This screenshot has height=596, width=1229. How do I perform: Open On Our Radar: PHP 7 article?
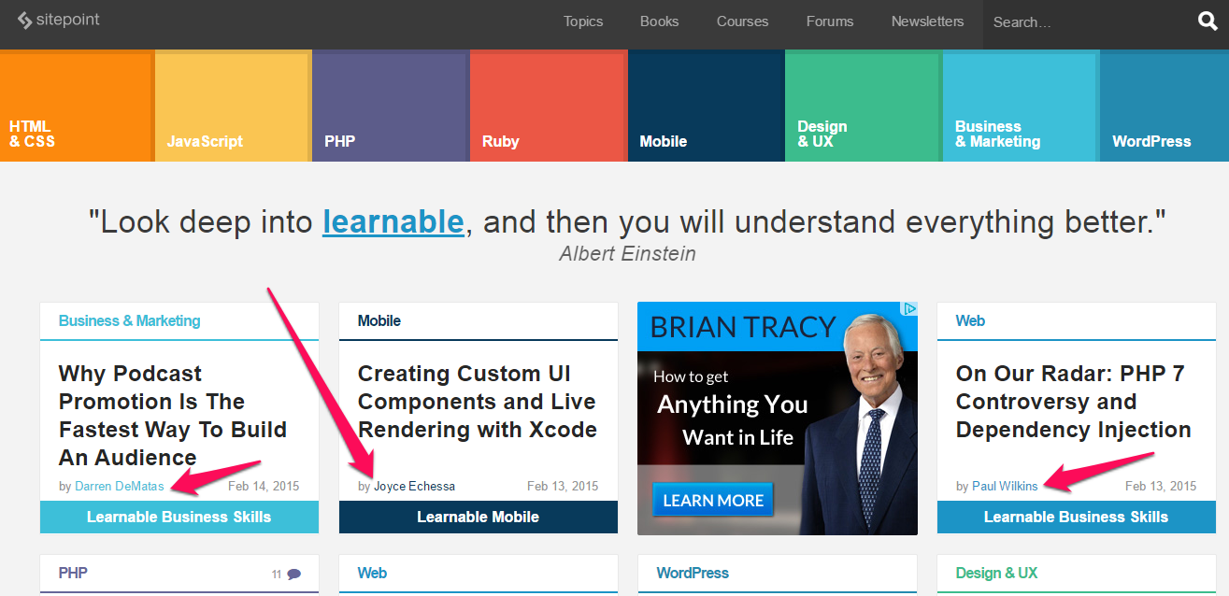coord(1073,402)
